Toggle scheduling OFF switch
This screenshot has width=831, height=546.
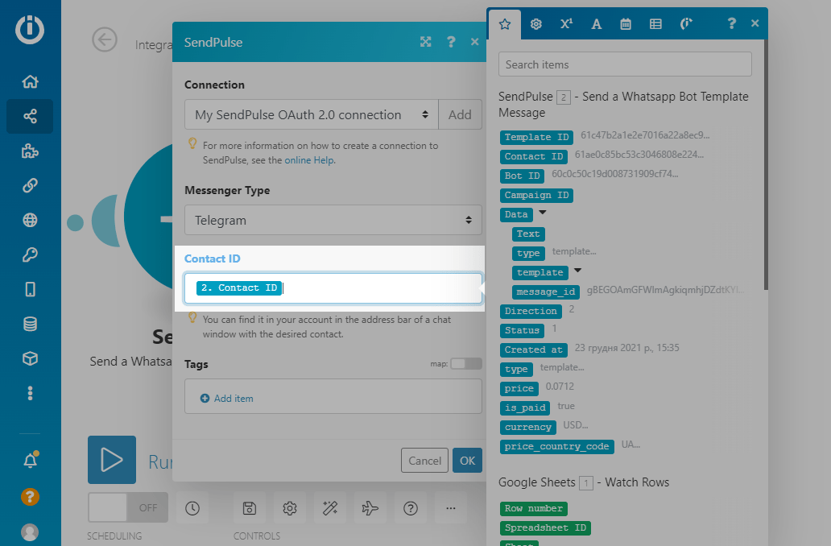pyautogui.click(x=128, y=508)
